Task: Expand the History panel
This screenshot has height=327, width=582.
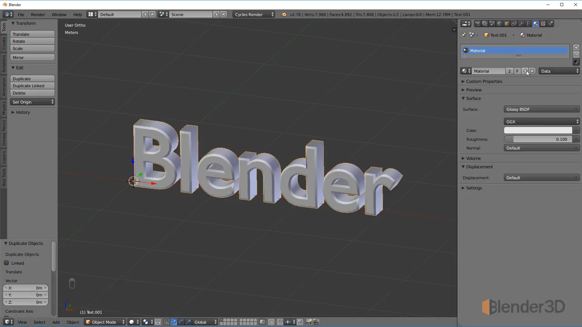Action: 20,112
